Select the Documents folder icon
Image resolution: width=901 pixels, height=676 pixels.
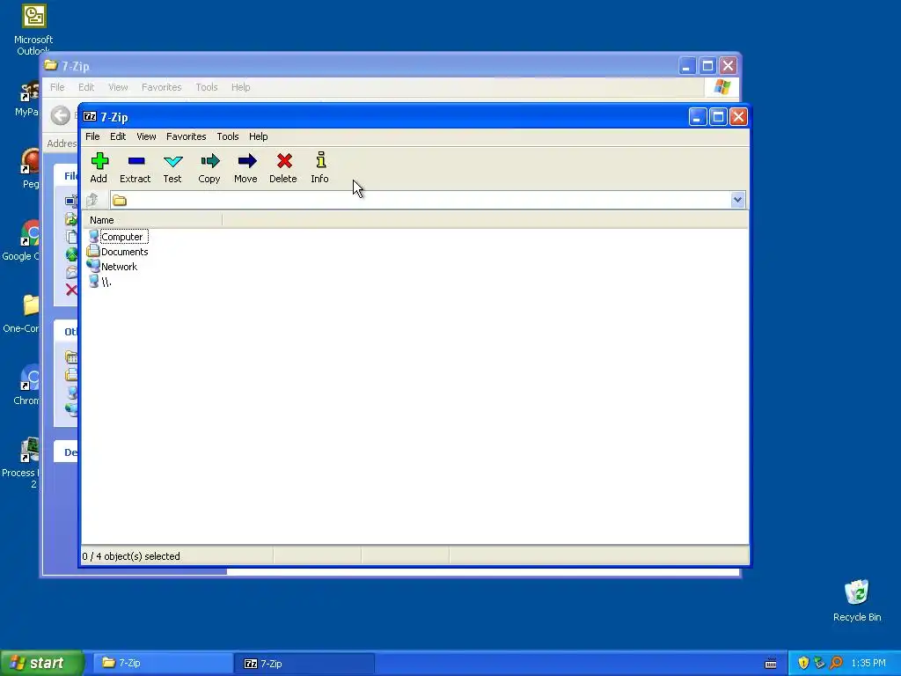tap(93, 251)
